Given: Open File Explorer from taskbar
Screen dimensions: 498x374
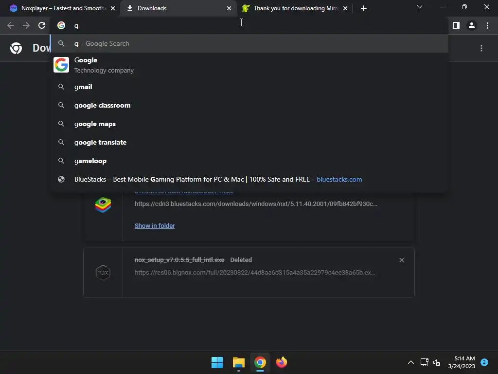Looking at the screenshot, I should point(238,362).
